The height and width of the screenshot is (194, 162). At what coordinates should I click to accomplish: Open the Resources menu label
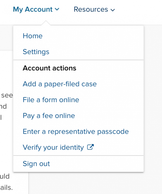click(91, 9)
